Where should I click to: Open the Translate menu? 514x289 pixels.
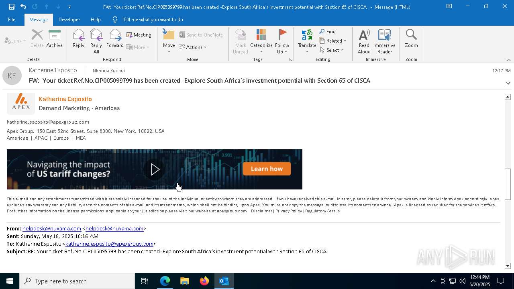[307, 41]
